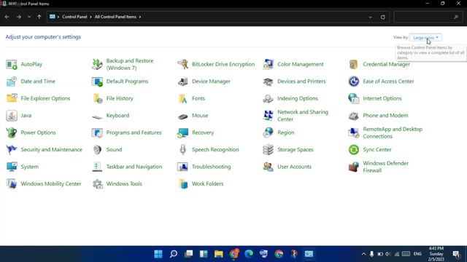
Task: Open the Work Folders link
Action: [x=207, y=184]
